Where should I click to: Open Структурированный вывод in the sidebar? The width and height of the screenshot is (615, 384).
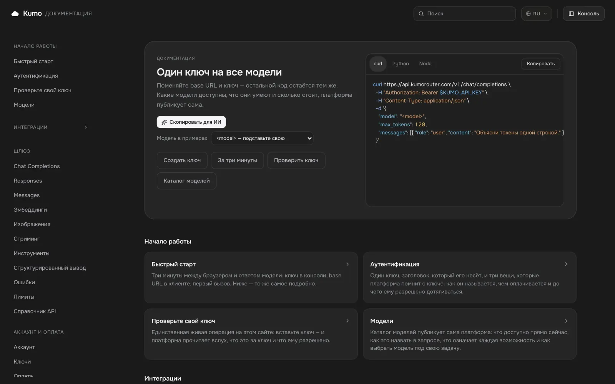click(x=50, y=268)
